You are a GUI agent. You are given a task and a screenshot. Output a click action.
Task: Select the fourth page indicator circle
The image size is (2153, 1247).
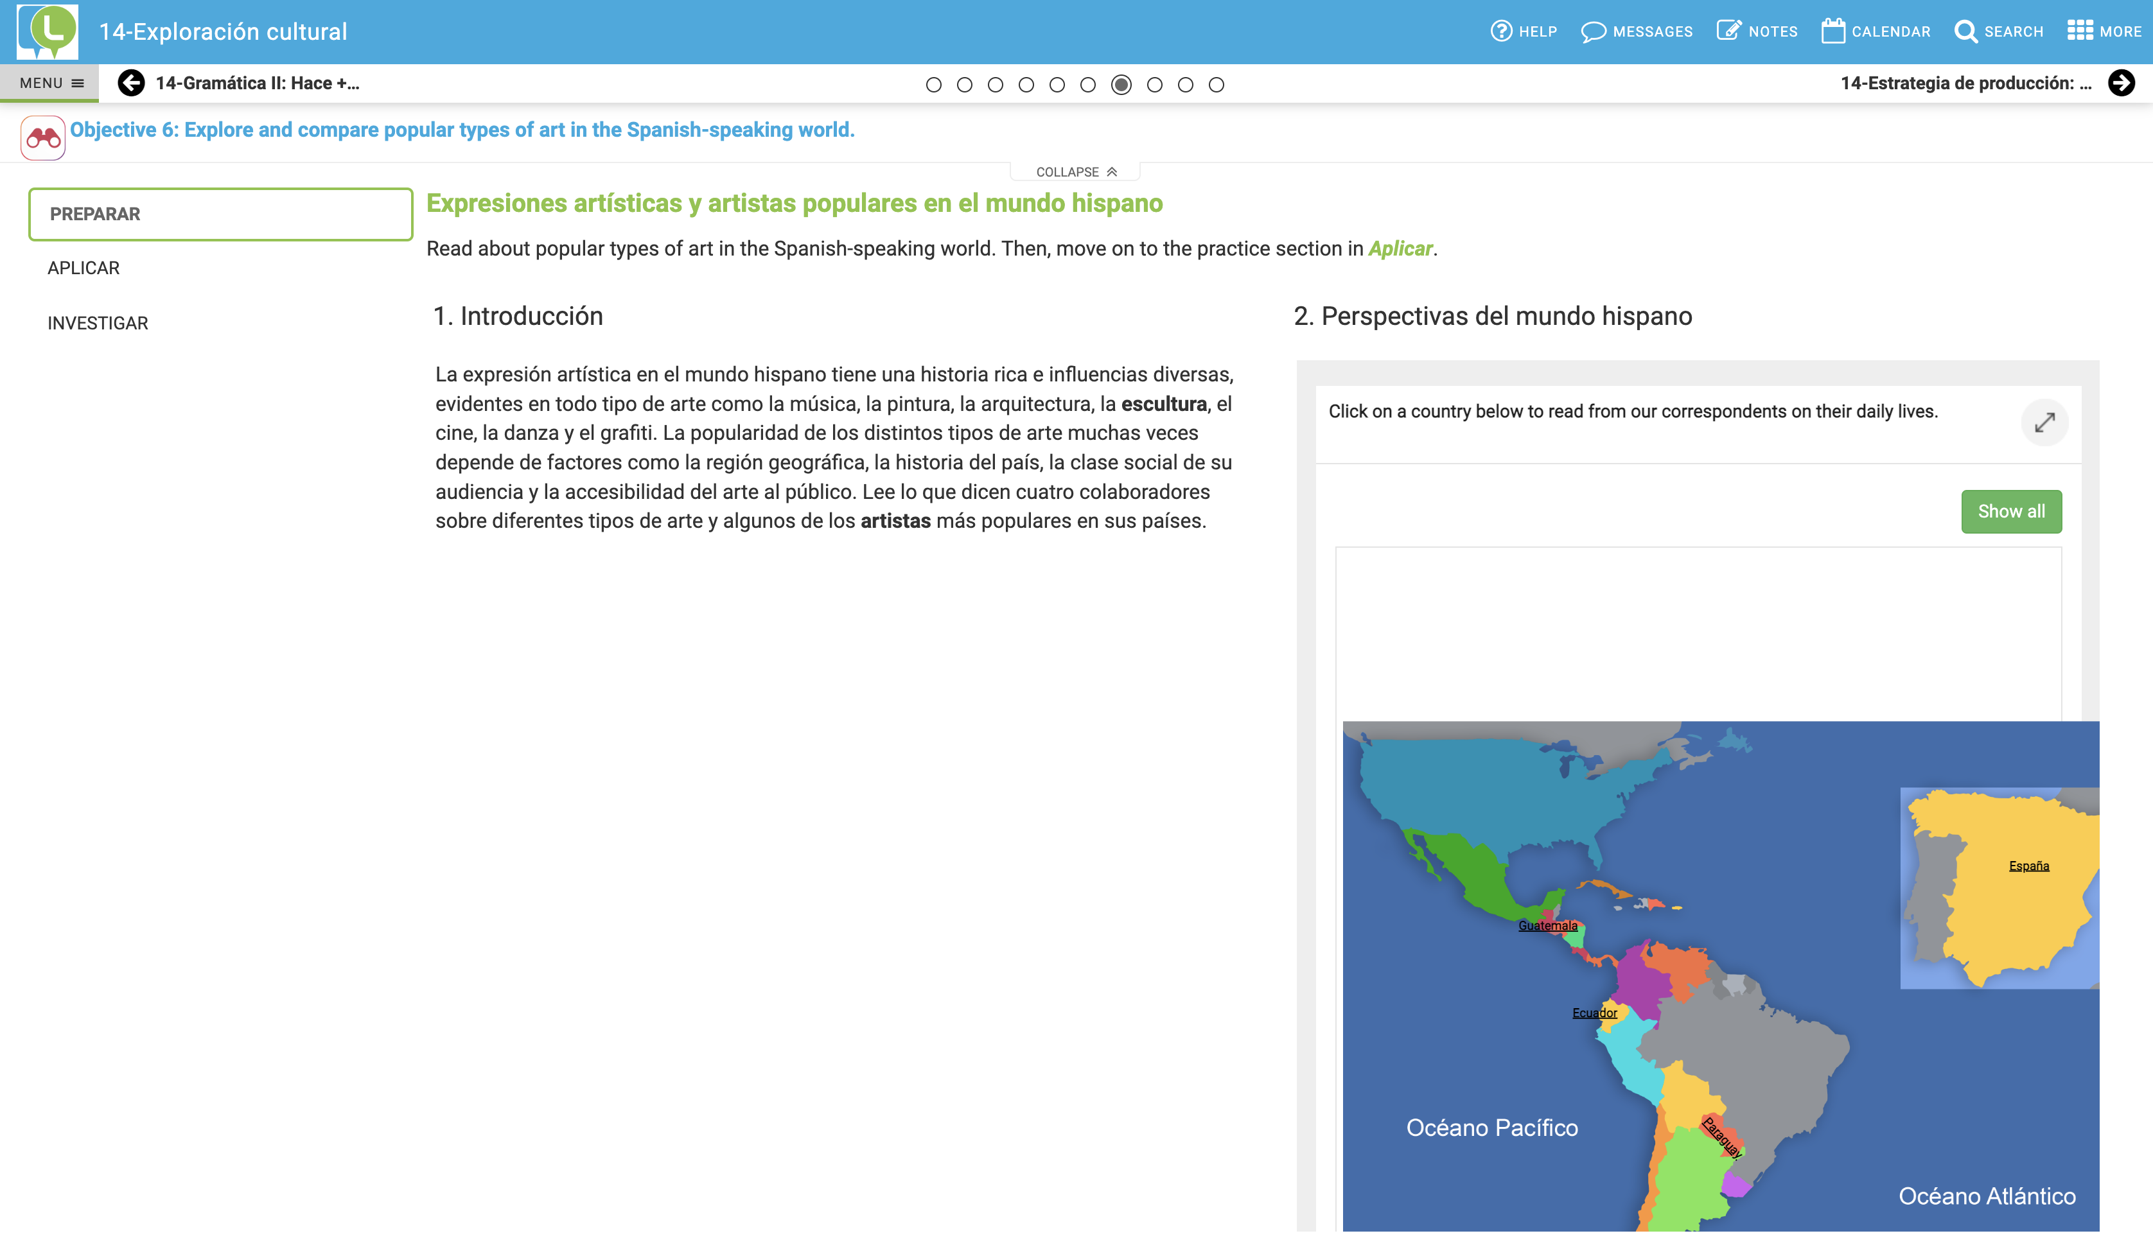coord(1026,85)
